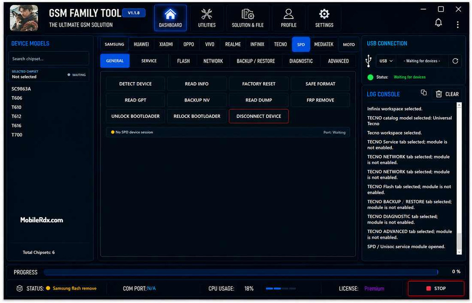The image size is (472, 303).
Task: Click the COM port N/A value
Action: coord(151,289)
